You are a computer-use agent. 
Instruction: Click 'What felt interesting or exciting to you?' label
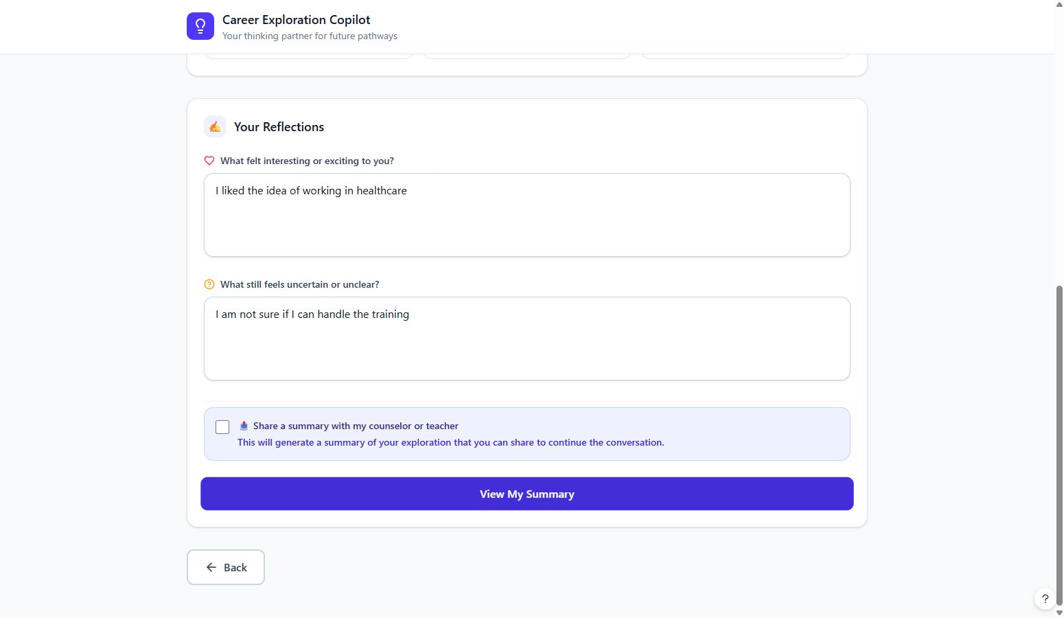[307, 161]
